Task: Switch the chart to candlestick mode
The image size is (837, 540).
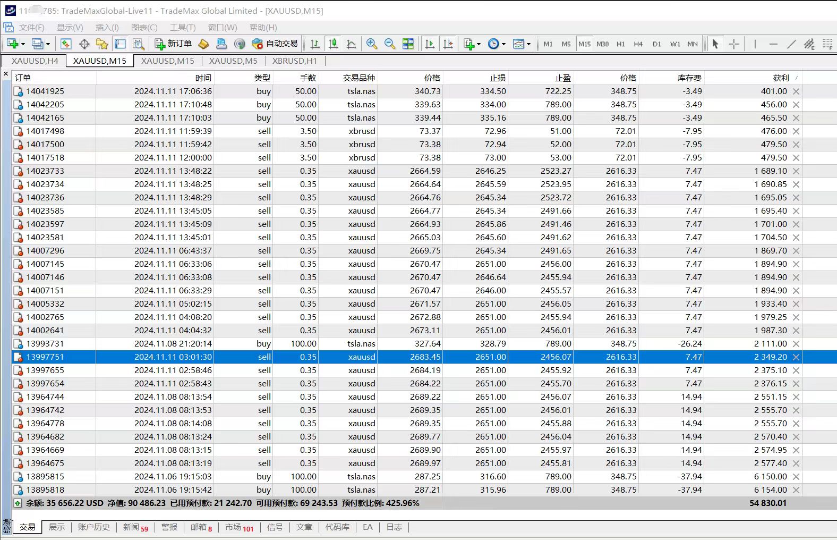Action: tap(333, 44)
